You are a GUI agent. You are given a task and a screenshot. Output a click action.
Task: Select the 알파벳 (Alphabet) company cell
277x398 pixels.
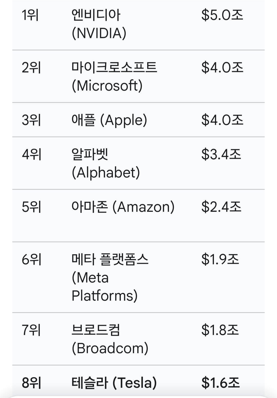click(x=106, y=163)
